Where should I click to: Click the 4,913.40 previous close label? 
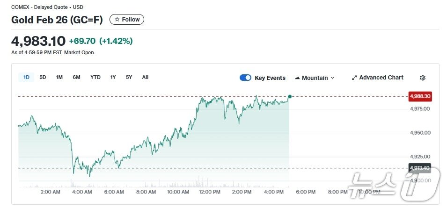[x=420, y=168]
